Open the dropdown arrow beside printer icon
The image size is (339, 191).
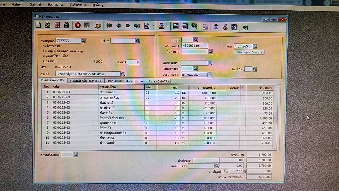[168, 26]
